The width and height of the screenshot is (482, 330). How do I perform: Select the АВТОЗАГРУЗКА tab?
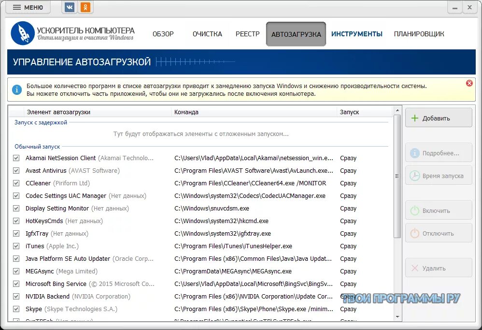(296, 34)
